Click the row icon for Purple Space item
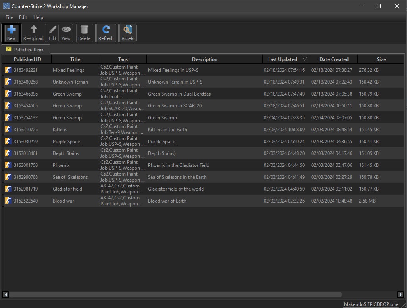The width and height of the screenshot is (407, 308). 8,142
